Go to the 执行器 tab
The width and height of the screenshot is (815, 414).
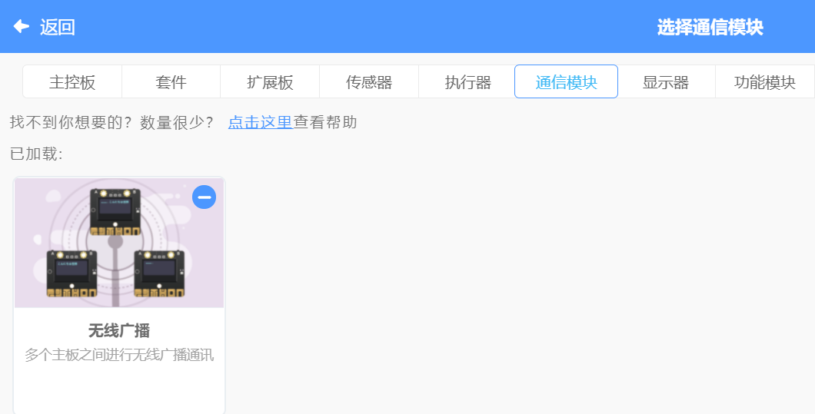point(467,81)
